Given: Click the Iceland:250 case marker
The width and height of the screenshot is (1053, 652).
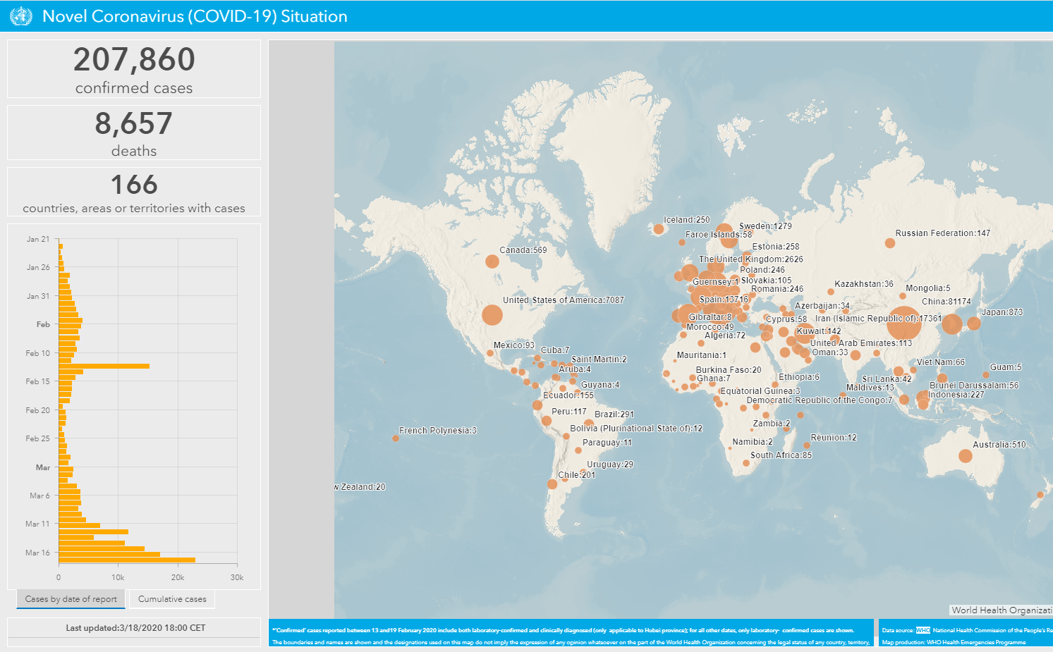Looking at the screenshot, I should 659,229.
